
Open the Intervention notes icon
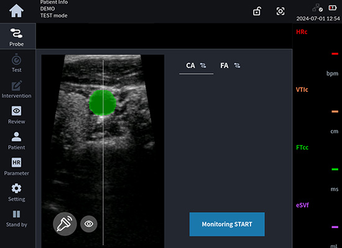[17, 89]
